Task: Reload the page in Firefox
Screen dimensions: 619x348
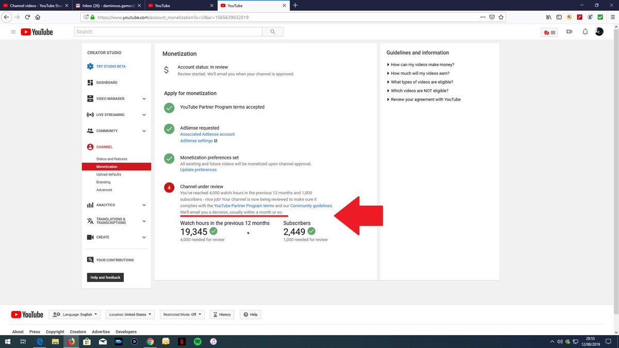Action: pyautogui.click(x=27, y=16)
